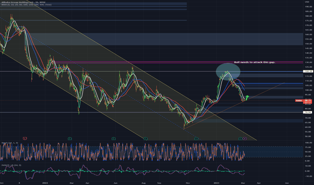
Task: Select the 'Bull needs to attack this gap.' note
Action: (x=255, y=62)
